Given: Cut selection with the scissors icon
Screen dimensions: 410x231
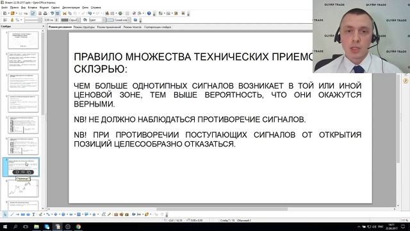Looking at the screenshot, I should tap(64, 13).
